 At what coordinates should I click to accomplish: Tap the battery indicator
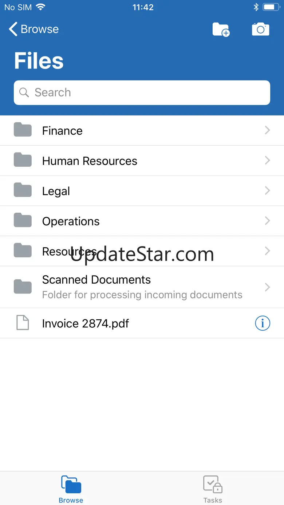[x=271, y=7]
